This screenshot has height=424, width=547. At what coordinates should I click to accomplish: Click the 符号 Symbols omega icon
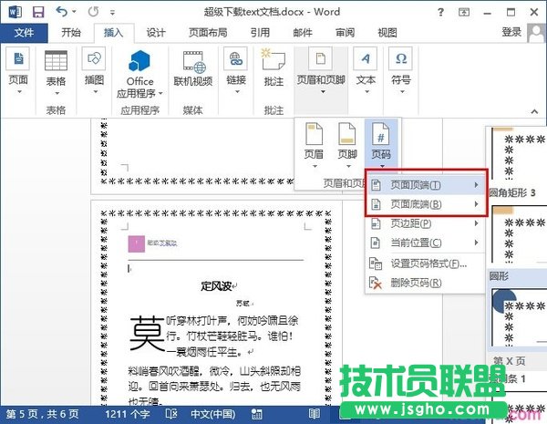tap(401, 58)
